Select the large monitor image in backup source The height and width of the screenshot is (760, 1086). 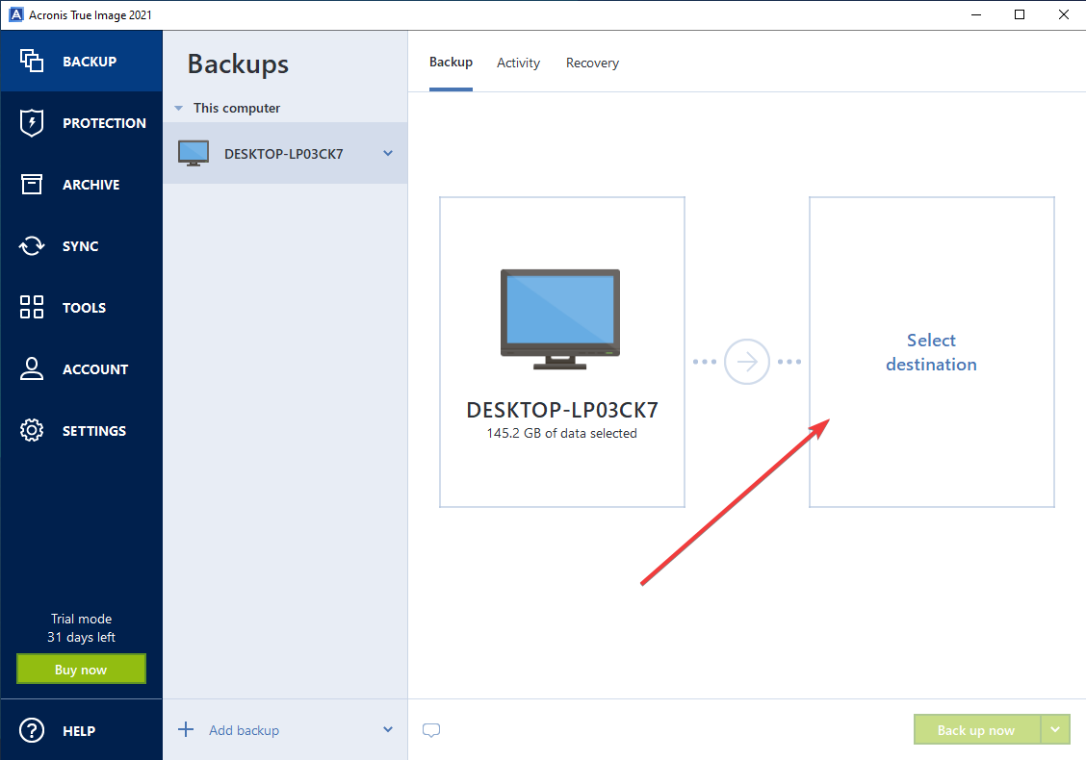click(x=560, y=319)
